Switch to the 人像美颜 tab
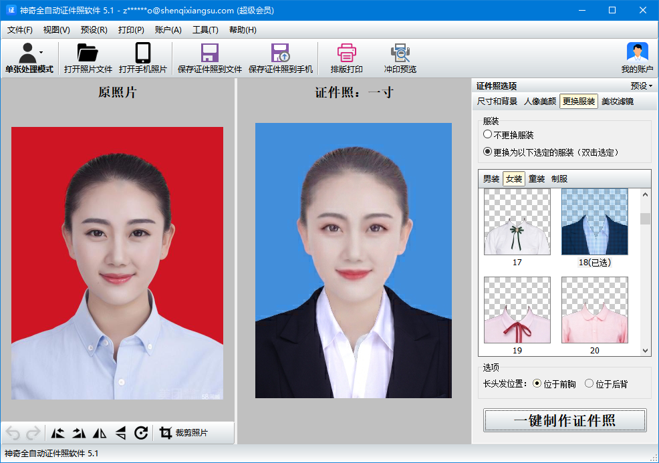This screenshot has height=463, width=659. coord(539,102)
